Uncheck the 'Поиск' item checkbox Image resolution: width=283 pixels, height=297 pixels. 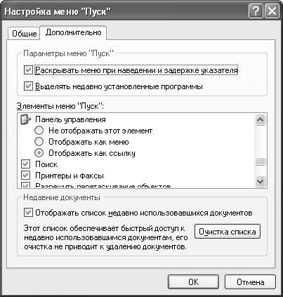pyautogui.click(x=25, y=164)
